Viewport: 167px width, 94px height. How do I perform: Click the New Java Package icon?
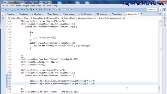[36, 9]
